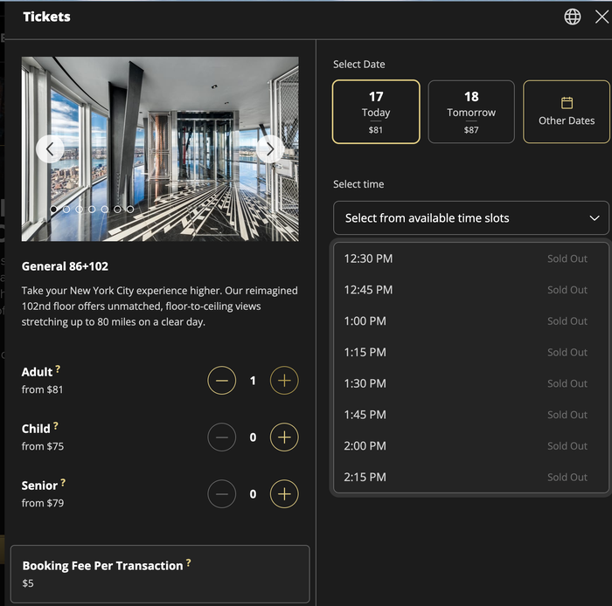This screenshot has width=612, height=606.
Task: Increase the Adult ticket count
Action: (x=284, y=381)
